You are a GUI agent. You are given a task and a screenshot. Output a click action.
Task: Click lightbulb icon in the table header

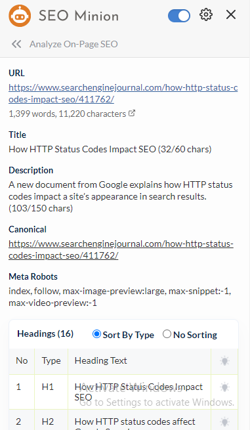point(224,360)
